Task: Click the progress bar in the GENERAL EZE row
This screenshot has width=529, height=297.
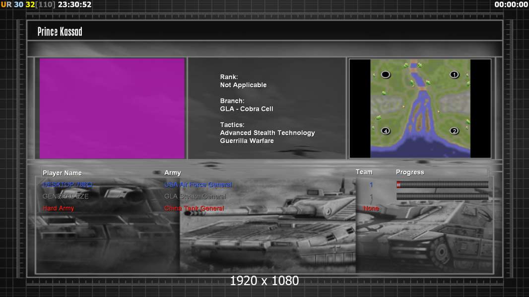Action: (442, 197)
